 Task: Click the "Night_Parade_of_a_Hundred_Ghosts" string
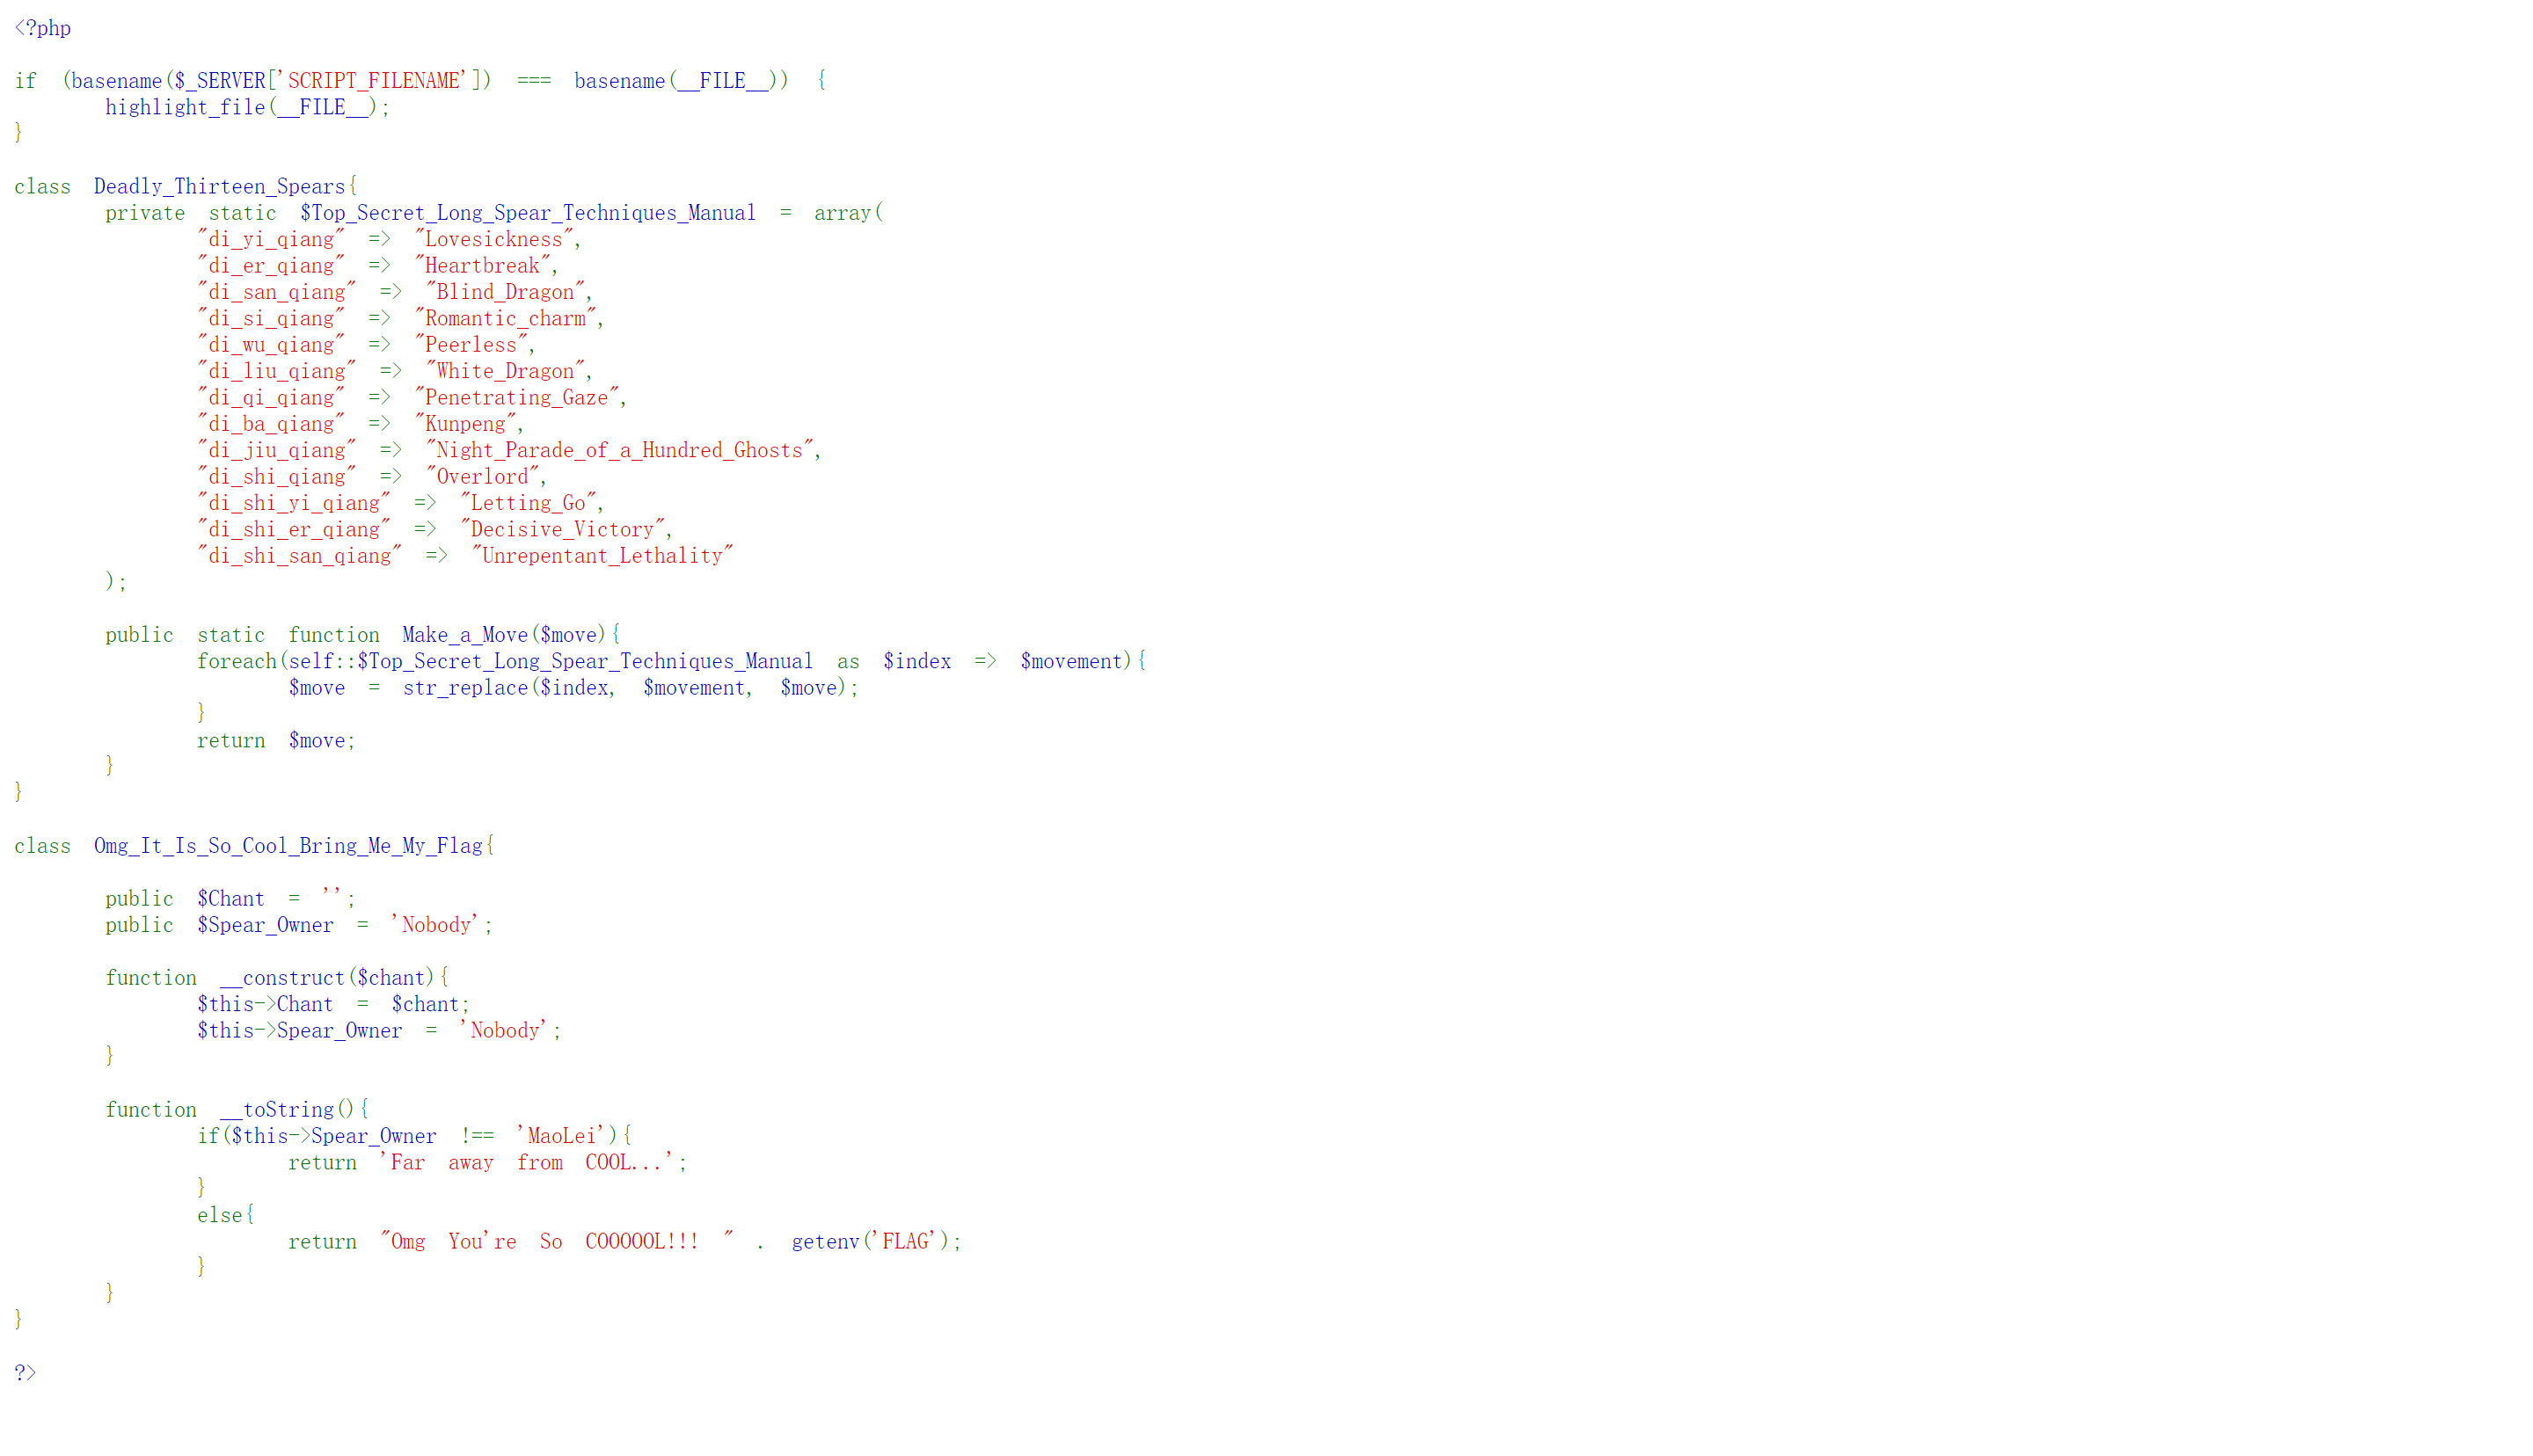click(620, 450)
